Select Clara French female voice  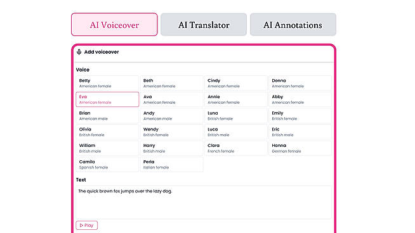236,148
